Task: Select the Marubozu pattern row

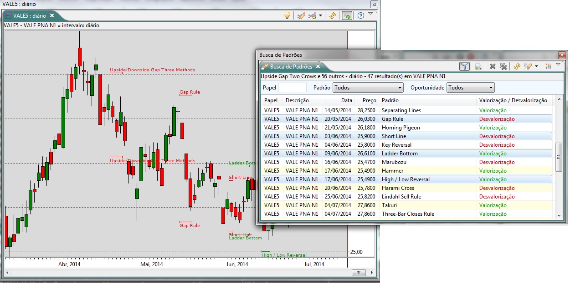Action: point(406,162)
